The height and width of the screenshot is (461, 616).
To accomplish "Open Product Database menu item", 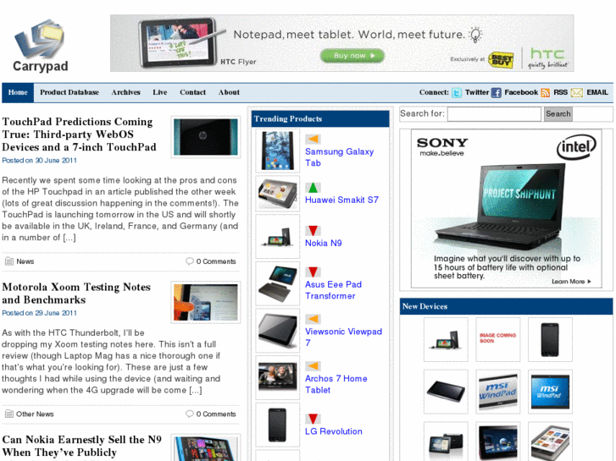I will point(69,92).
